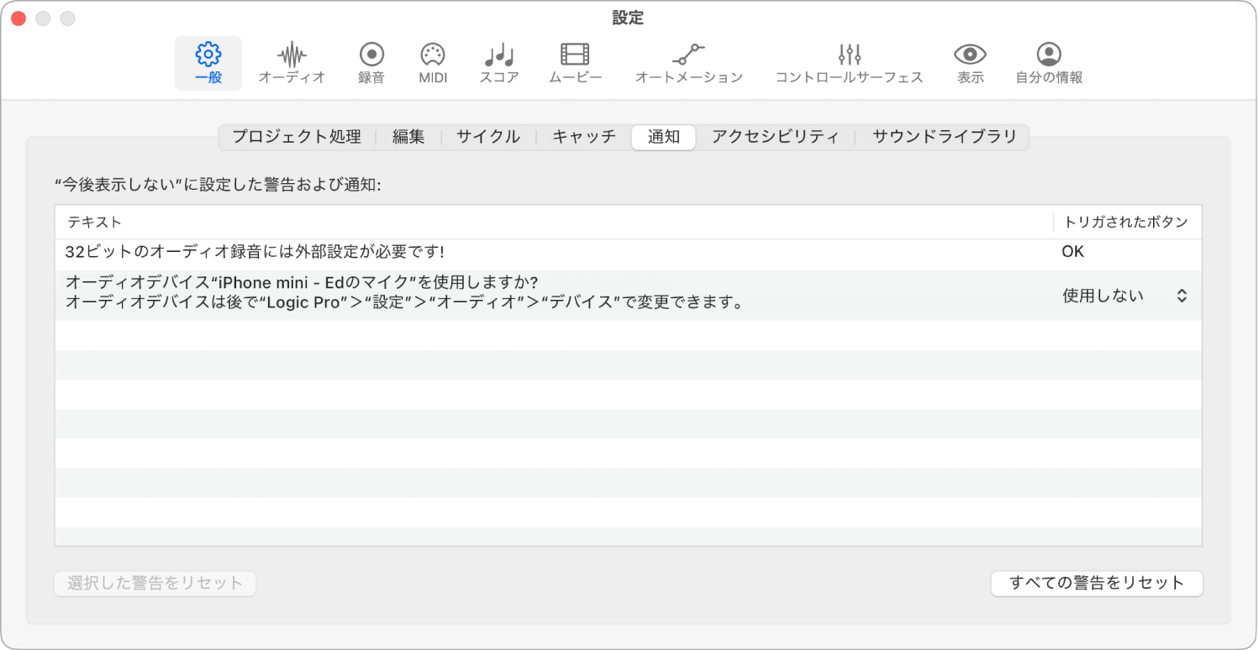Viewport: 1259px width, 650px height.
Task: Select the サイクル tab
Action: click(487, 137)
